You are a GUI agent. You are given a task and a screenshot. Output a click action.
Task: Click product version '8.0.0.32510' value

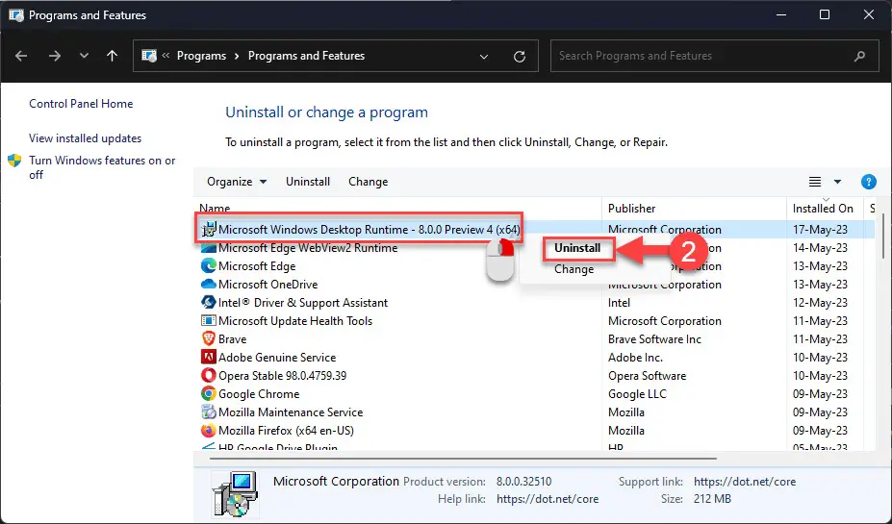[x=523, y=482]
